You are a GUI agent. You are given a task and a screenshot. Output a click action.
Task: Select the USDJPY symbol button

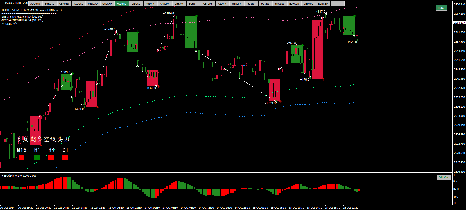point(237,4)
